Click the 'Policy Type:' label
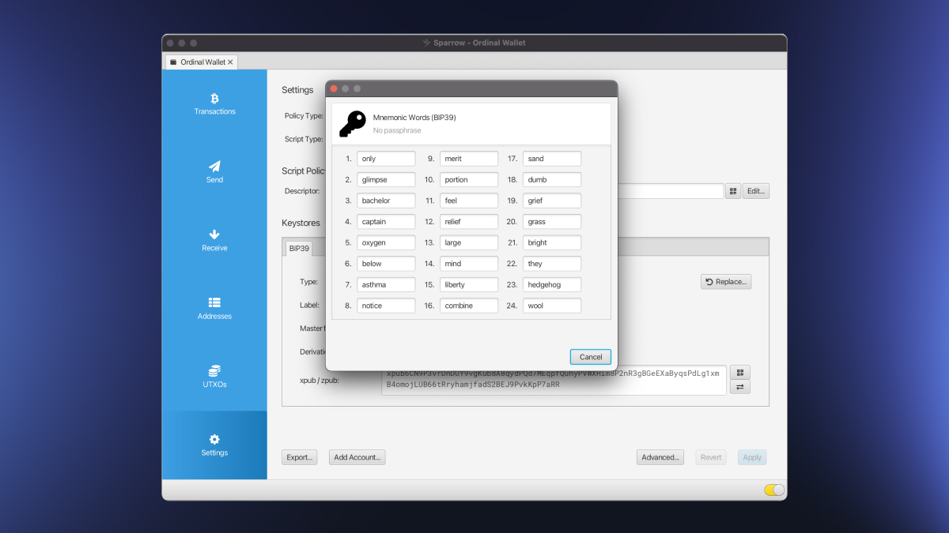The image size is (949, 533). coord(304,116)
